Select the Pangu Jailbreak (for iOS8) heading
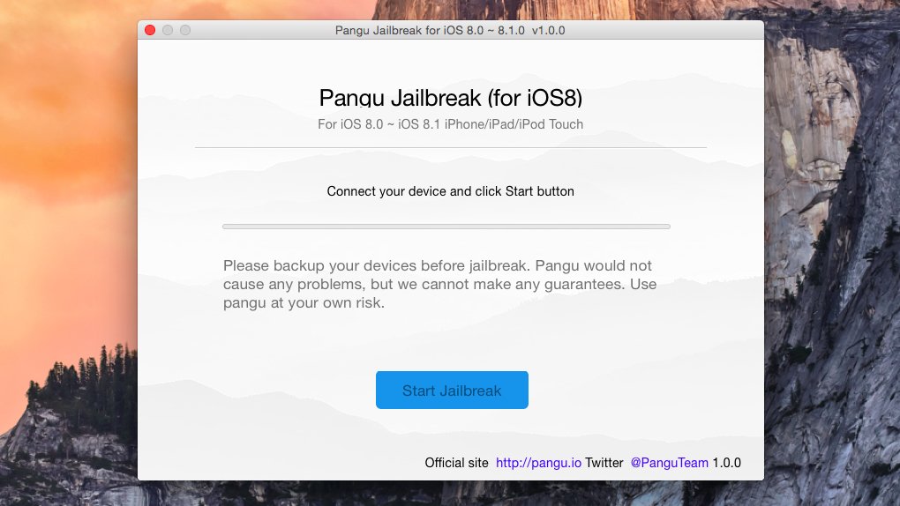Image resolution: width=900 pixels, height=506 pixels. coord(451,98)
